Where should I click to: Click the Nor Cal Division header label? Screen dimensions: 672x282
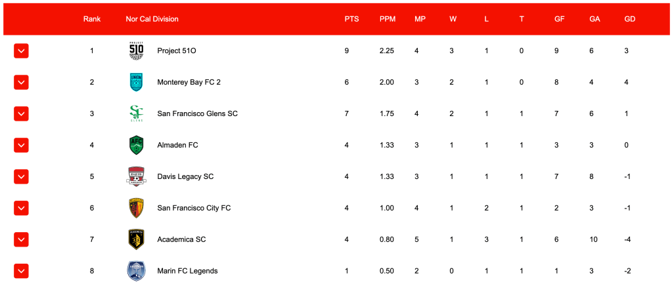[x=152, y=19]
